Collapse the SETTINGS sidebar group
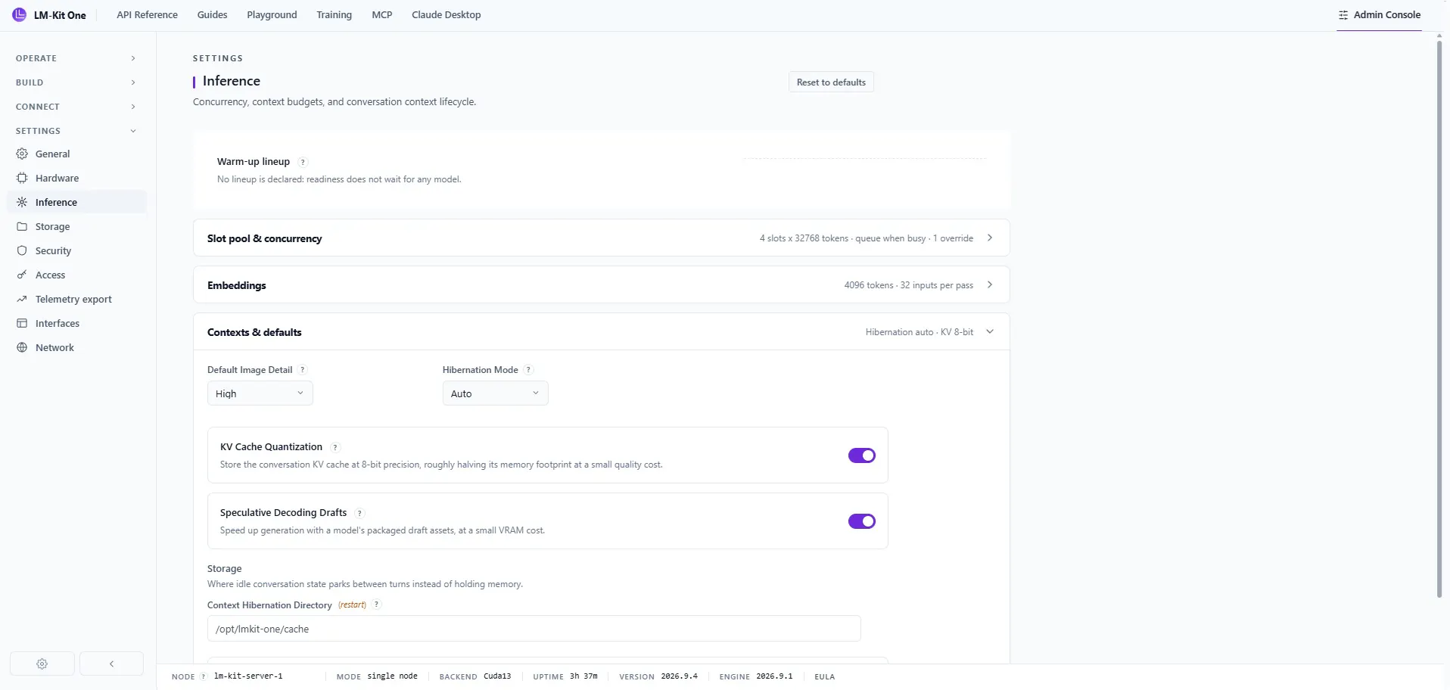 [x=76, y=131]
